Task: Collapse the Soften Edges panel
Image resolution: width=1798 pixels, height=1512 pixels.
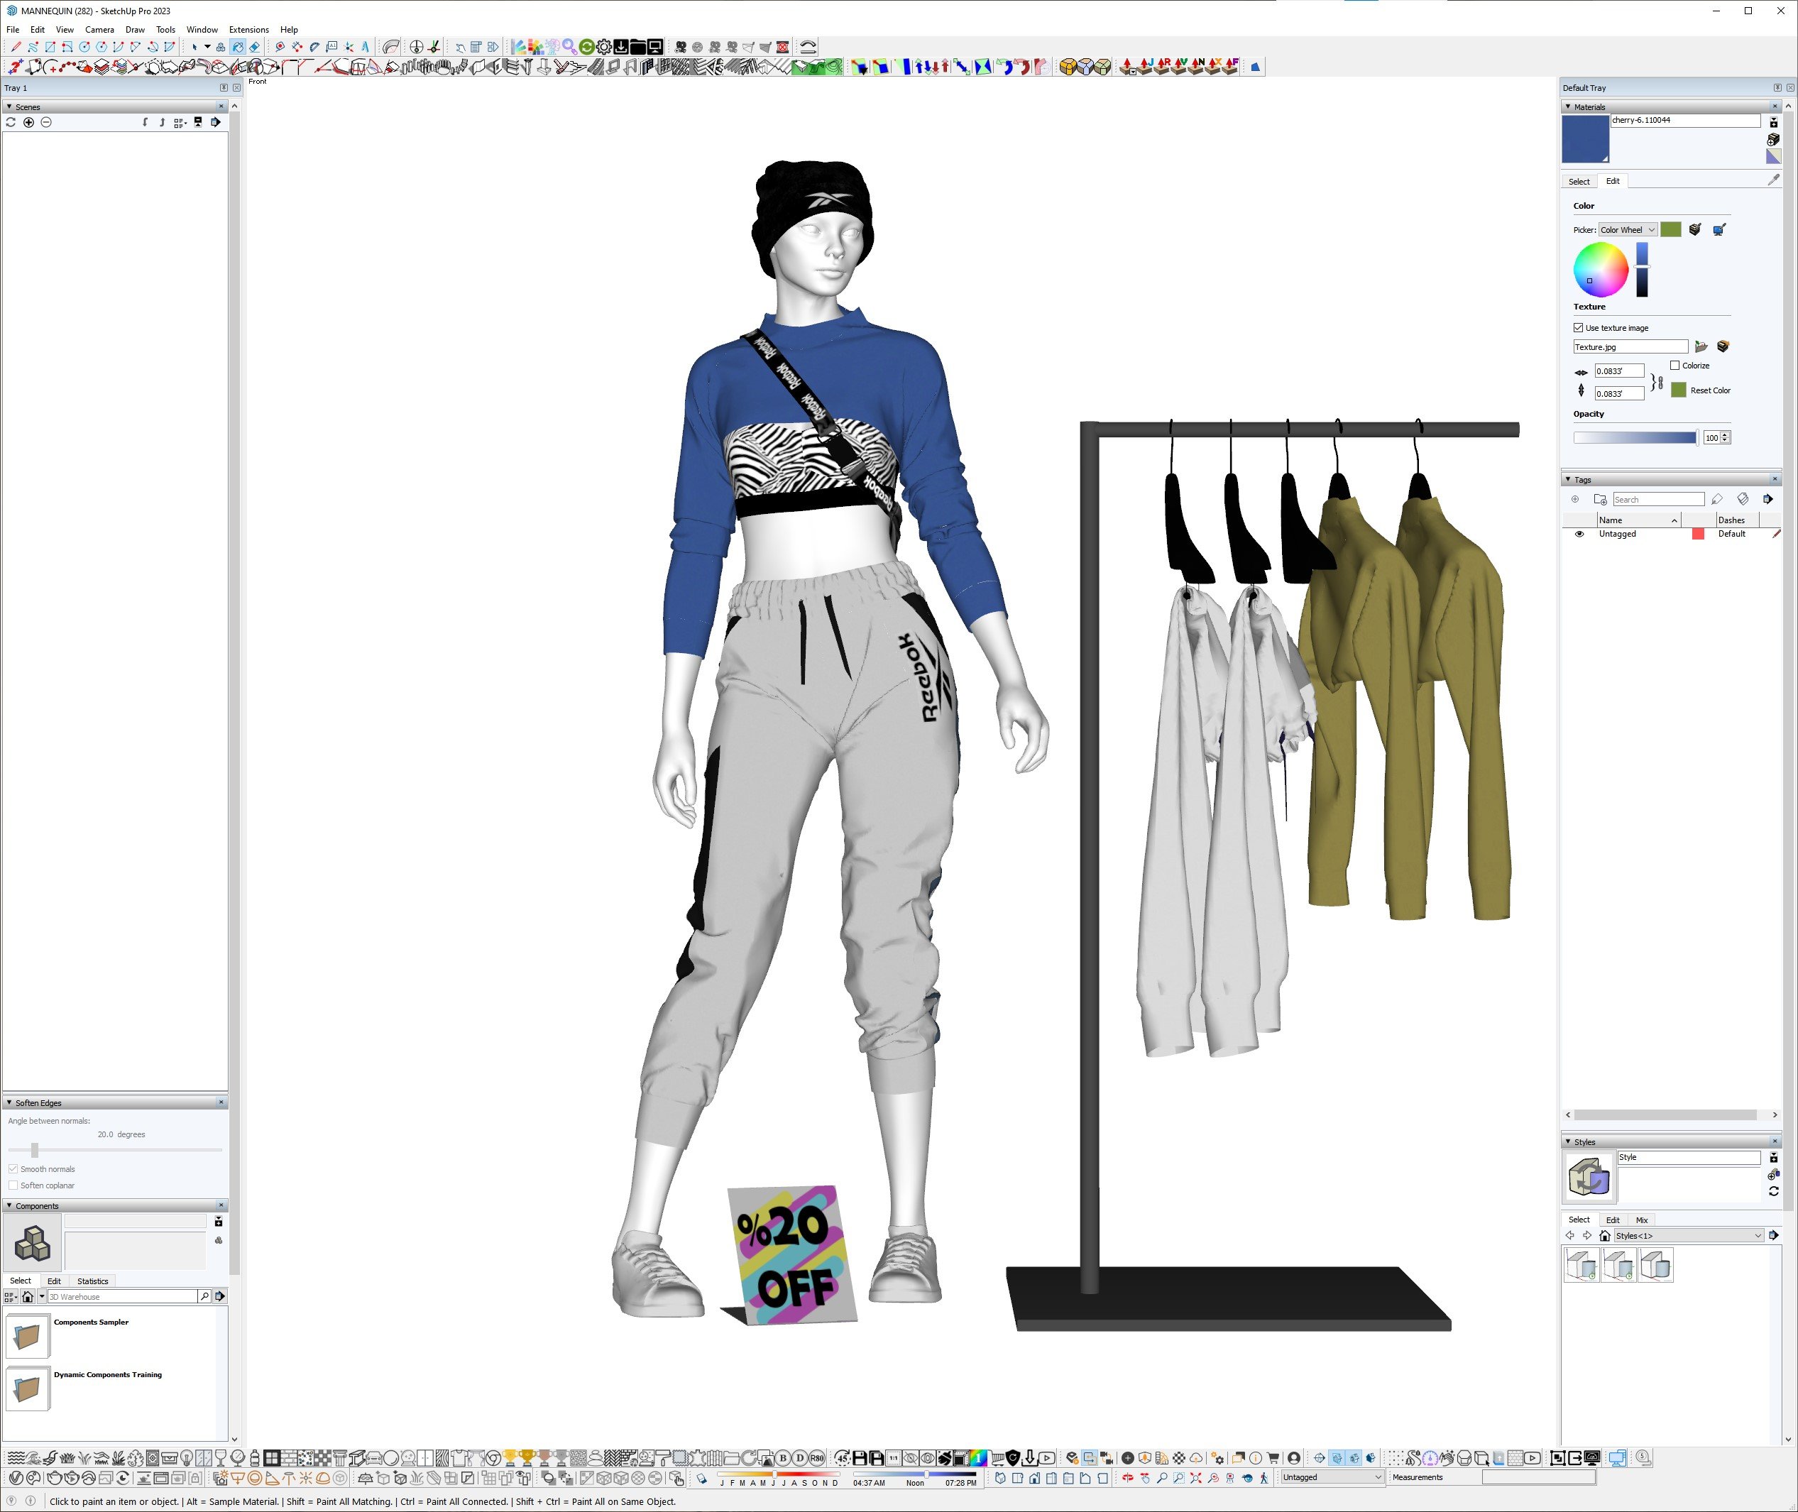Action: click(9, 1103)
